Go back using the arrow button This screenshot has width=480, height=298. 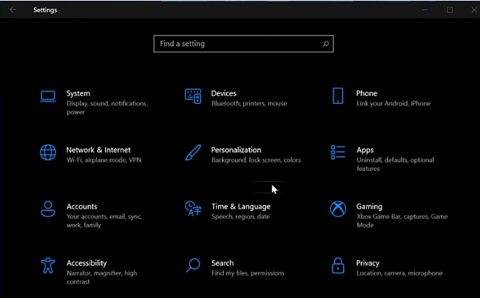13,10
